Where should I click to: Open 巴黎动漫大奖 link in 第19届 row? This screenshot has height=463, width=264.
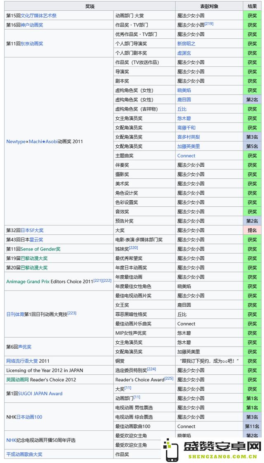(x=34, y=258)
